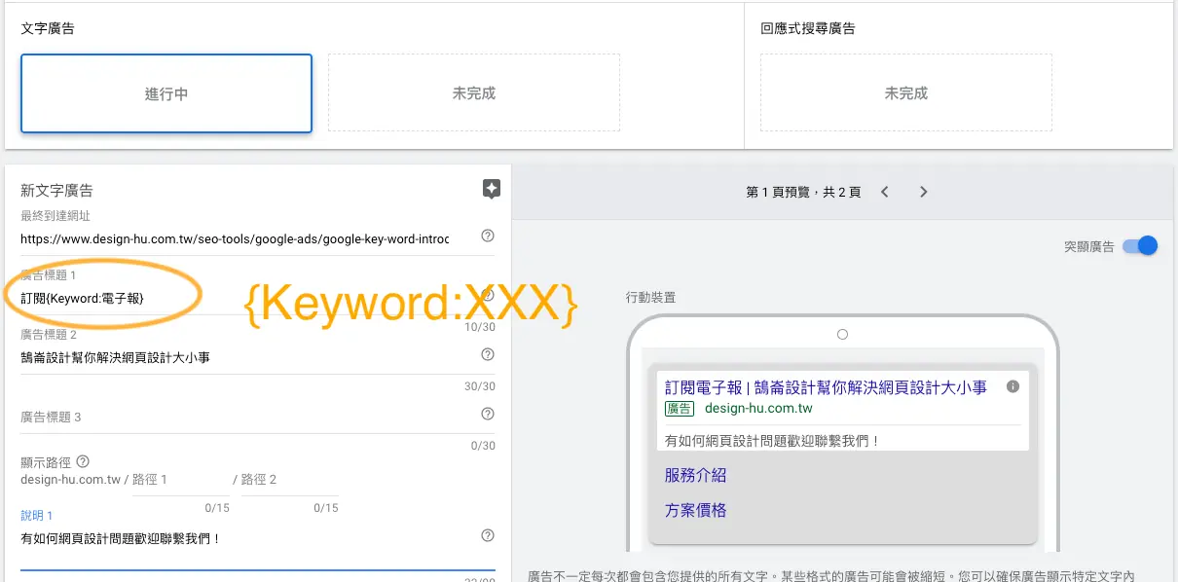
Task: Focus the 路徑 2 input
Action: (x=290, y=480)
